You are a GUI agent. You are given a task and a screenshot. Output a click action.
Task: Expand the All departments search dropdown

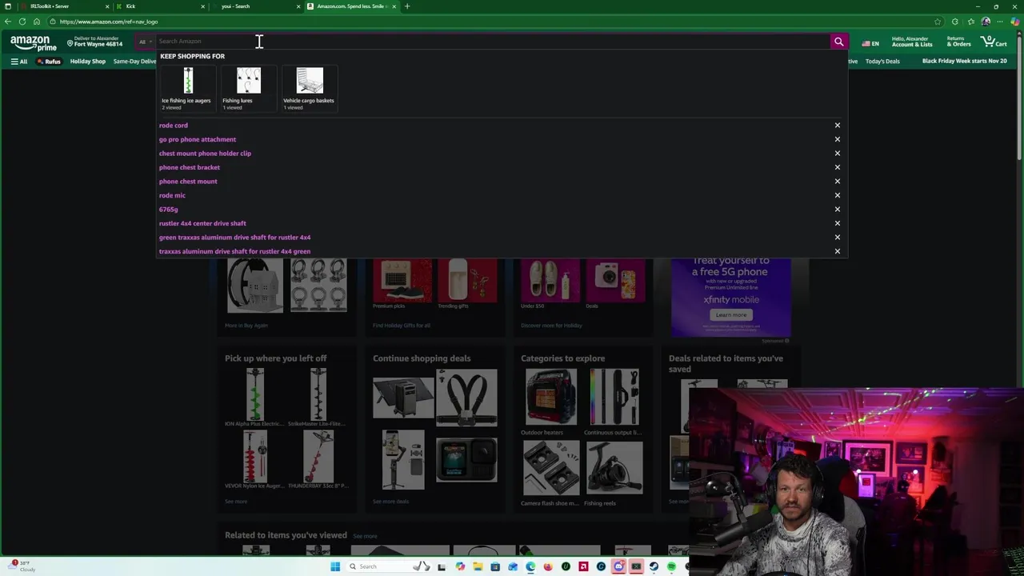click(145, 42)
